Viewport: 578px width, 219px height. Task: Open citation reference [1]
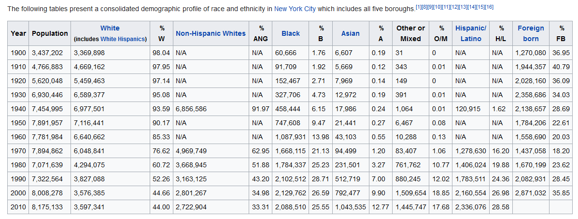(x=418, y=7)
